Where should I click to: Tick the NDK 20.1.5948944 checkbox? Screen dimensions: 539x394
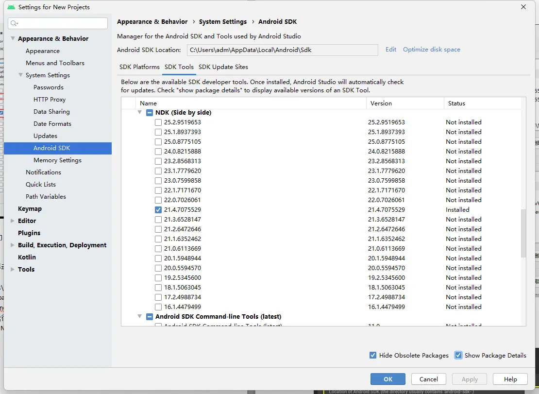(158, 258)
